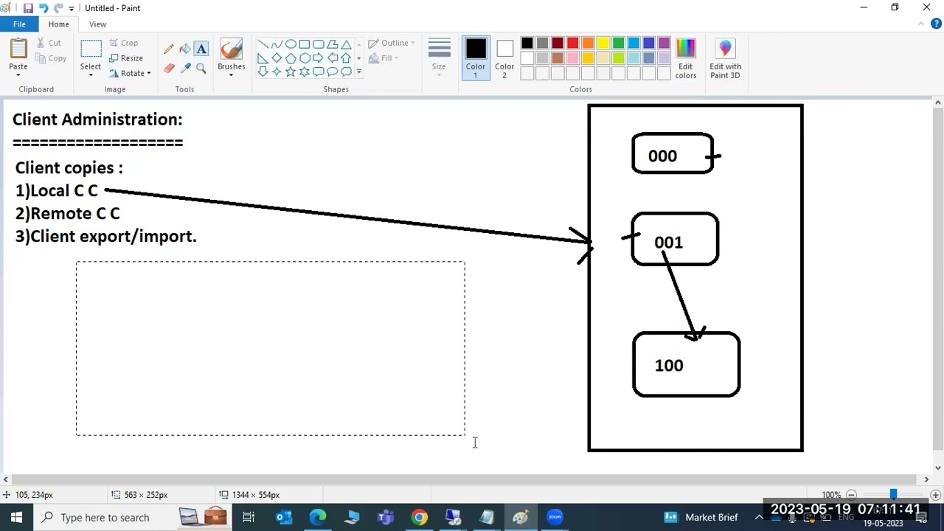Choose the Diamond shape
This screenshot has width=944, height=531.
pos(277,58)
